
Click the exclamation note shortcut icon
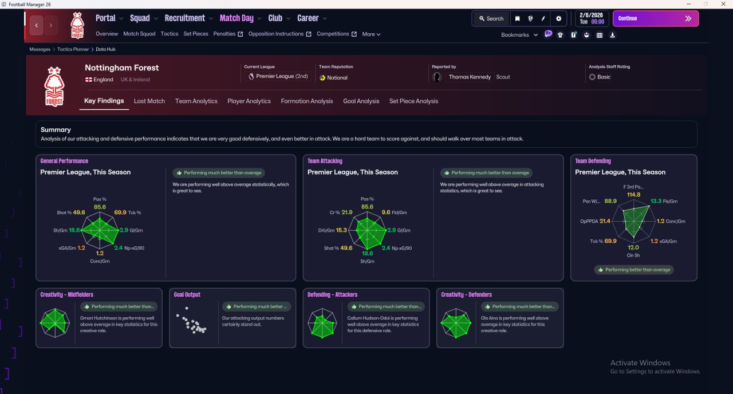click(573, 35)
